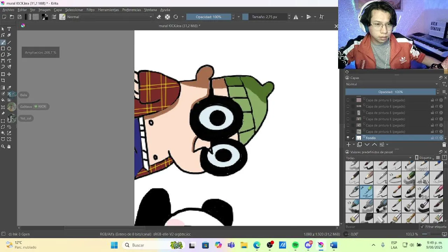The height and width of the screenshot is (252, 448).
Task: Click the Buscar brush search field
Action: pyautogui.click(x=382, y=227)
